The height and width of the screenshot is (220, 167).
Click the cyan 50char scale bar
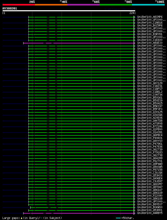tap(118, 218)
